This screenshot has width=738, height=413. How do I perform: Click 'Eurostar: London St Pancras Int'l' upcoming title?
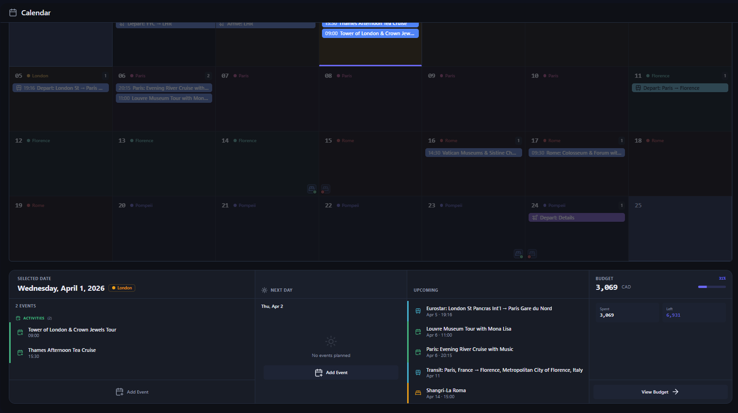(x=489, y=308)
